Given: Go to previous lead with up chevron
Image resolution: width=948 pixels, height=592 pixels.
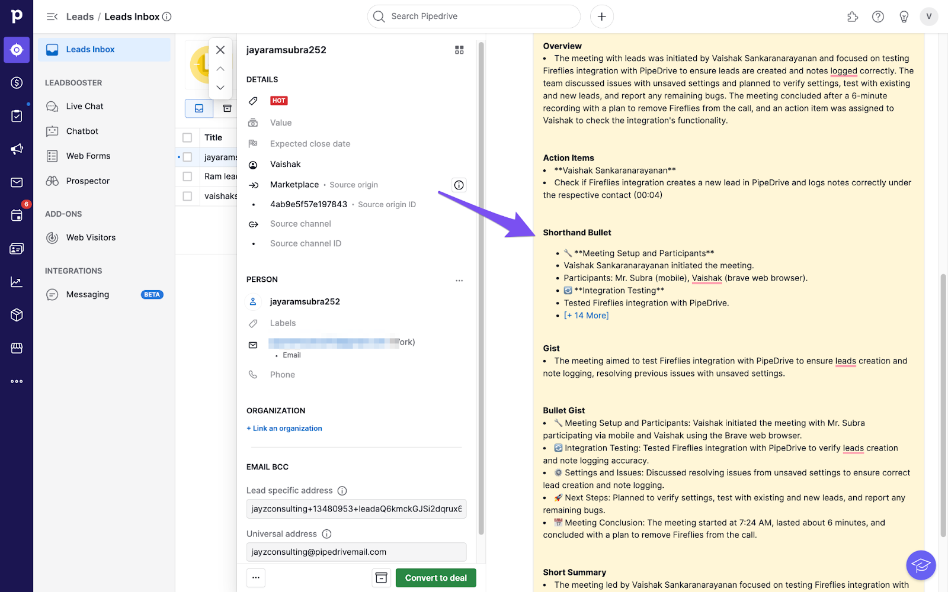Looking at the screenshot, I should click(220, 69).
